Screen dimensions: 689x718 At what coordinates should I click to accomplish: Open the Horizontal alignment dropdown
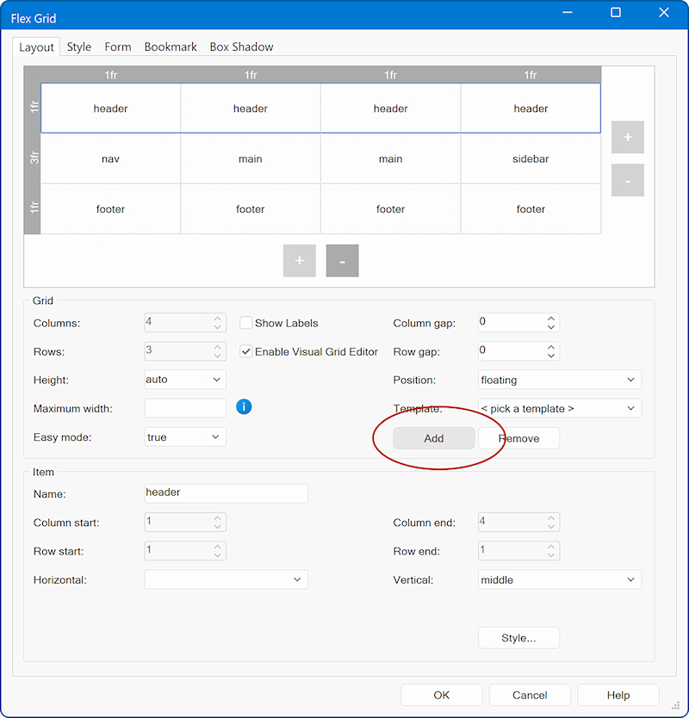pyautogui.click(x=226, y=579)
